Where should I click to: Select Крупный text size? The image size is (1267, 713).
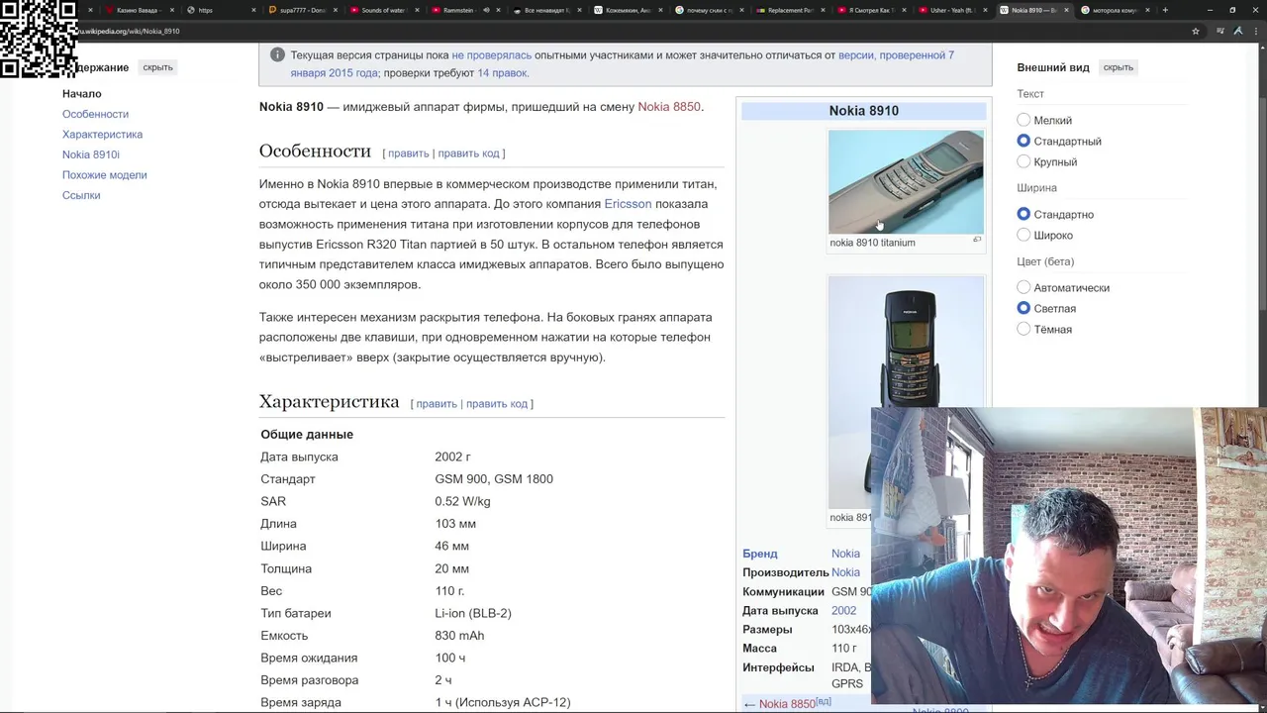1023,161
